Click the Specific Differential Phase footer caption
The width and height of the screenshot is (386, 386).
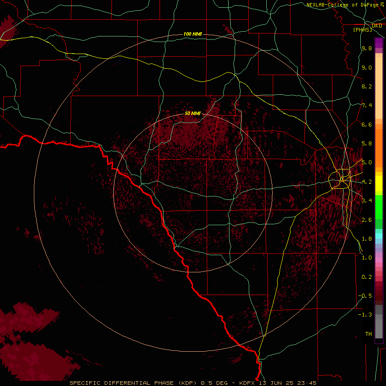[193, 383]
